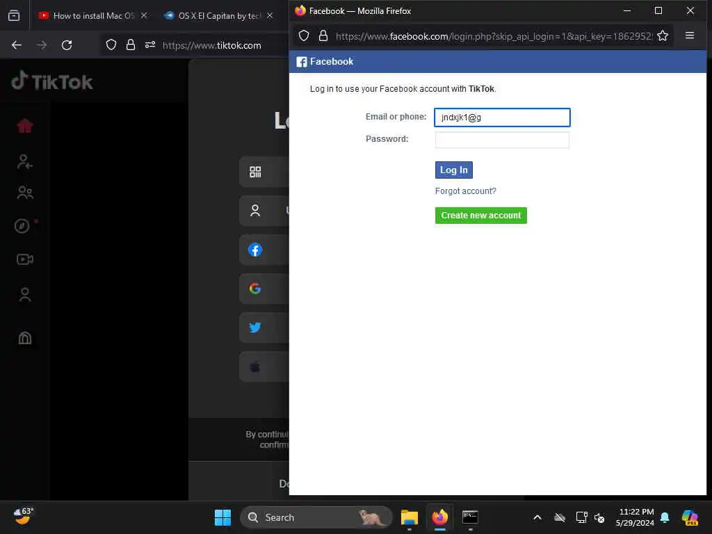
Task: Choose Continue with Apple option in TikTok
Action: (x=264, y=366)
